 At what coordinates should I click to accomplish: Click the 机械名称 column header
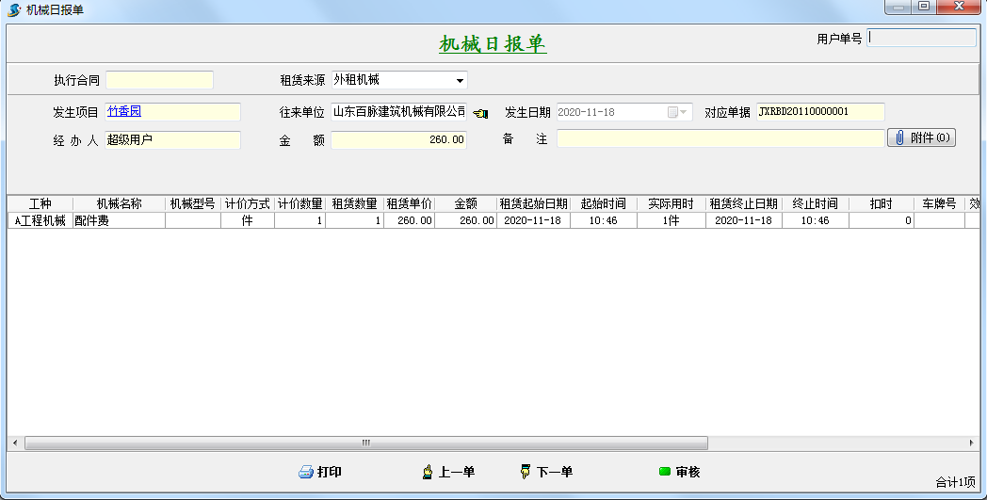[x=119, y=203]
